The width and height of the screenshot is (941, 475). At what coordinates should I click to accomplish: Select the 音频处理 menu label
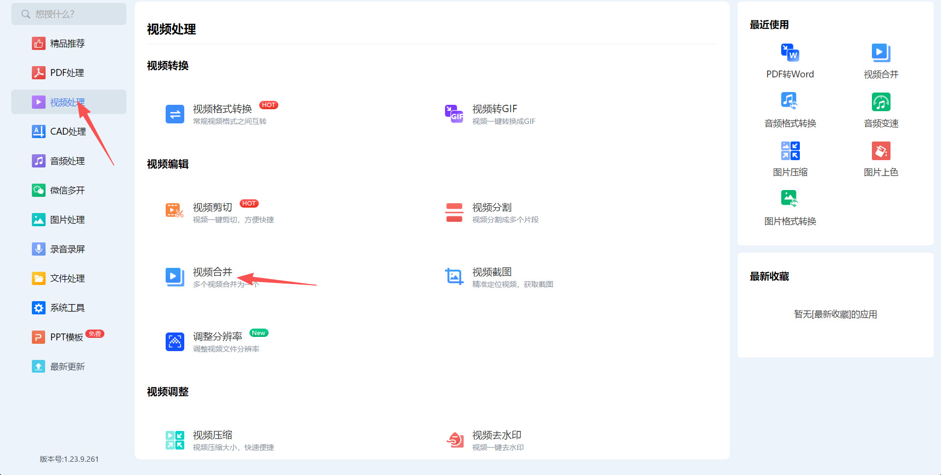tap(68, 161)
